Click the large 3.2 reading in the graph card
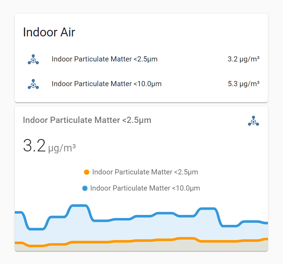Image resolution: width=283 pixels, height=264 pixels. 34,146
